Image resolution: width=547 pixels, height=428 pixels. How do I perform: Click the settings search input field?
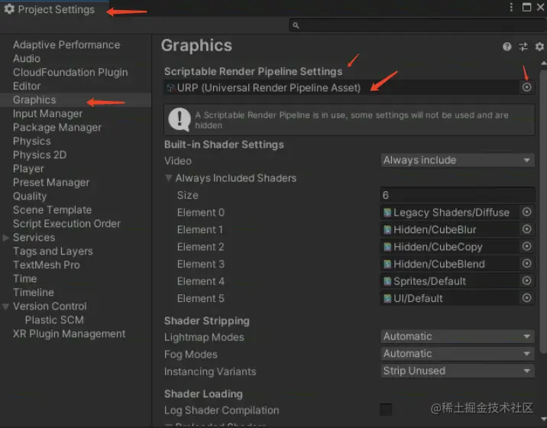pyautogui.click(x=417, y=25)
